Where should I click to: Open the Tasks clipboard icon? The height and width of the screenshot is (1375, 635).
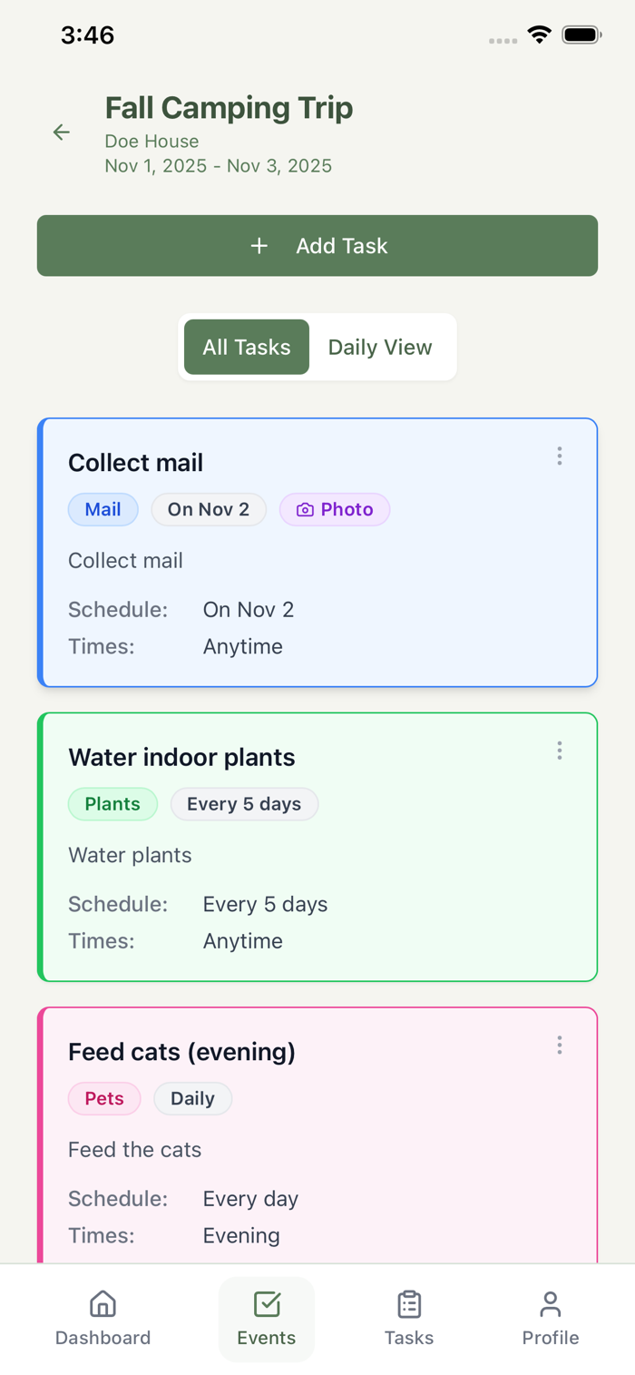(x=409, y=1304)
